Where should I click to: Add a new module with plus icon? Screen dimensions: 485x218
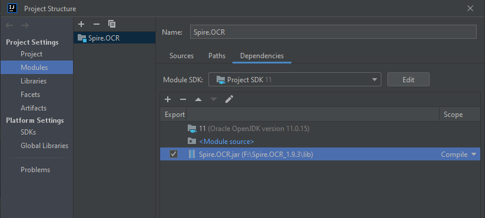click(81, 24)
